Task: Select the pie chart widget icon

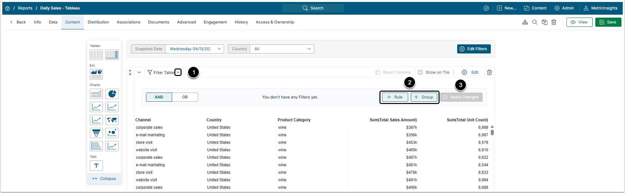Action: 112,94
